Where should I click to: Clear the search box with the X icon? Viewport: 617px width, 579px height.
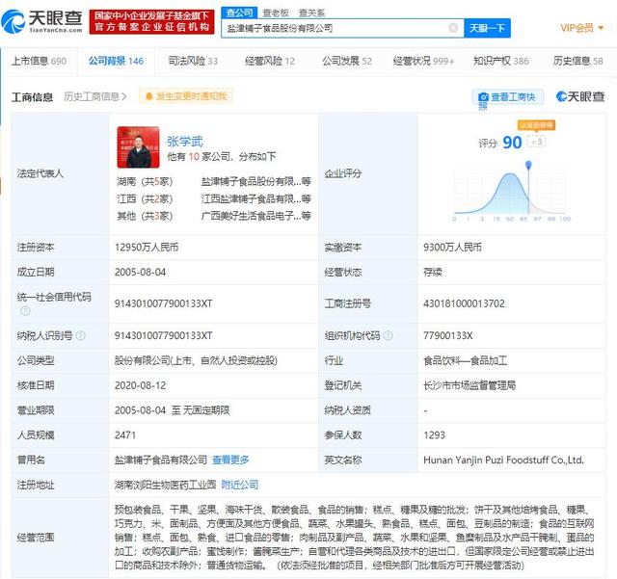(453, 28)
